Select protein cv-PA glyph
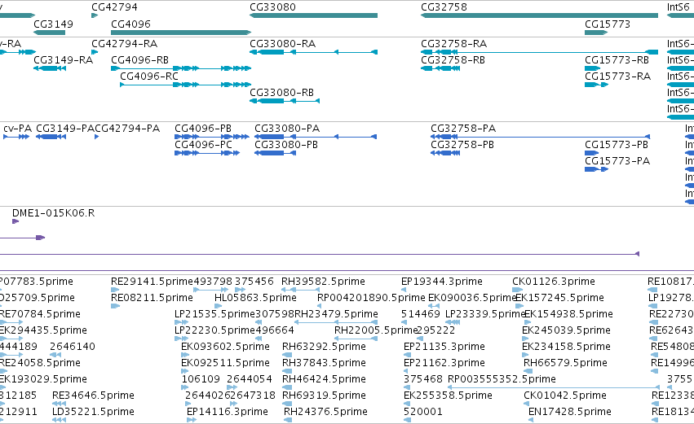The image size is (694, 424). [x=16, y=137]
